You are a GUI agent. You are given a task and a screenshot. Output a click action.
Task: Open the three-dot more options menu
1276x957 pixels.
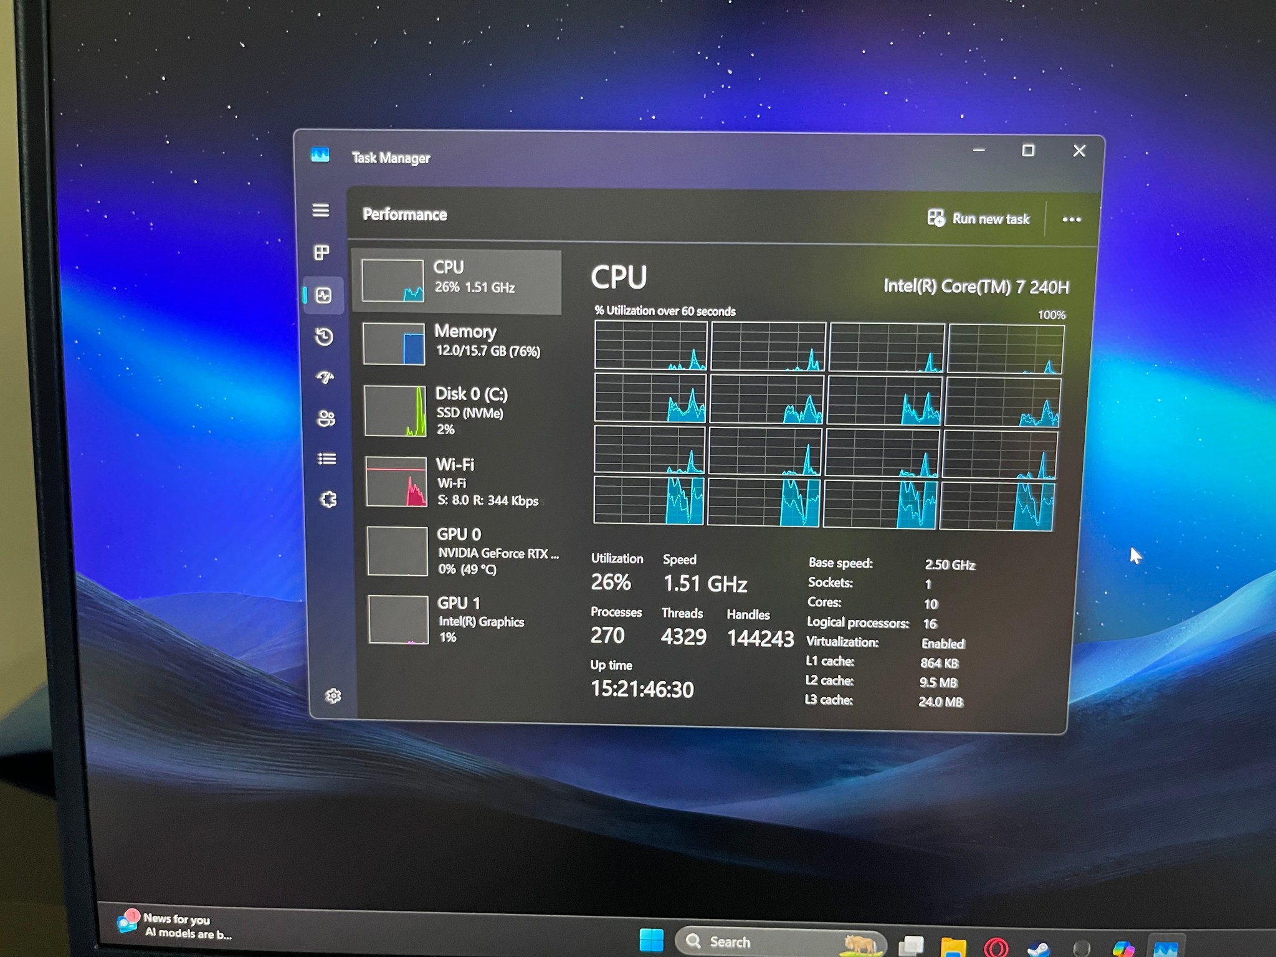1072,219
